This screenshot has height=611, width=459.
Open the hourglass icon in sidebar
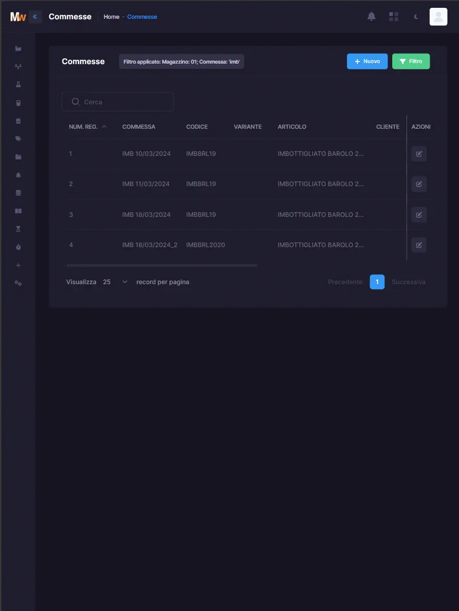pos(18,229)
